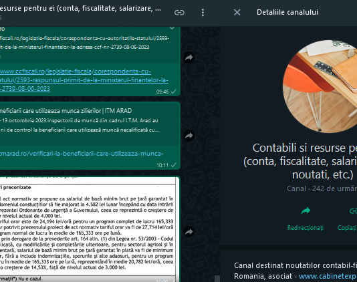Image resolution: width=357 pixels, height=282 pixels.
Task: Click the 'Canal · 242 de urmăritori' text
Action: pyautogui.click(x=322, y=188)
